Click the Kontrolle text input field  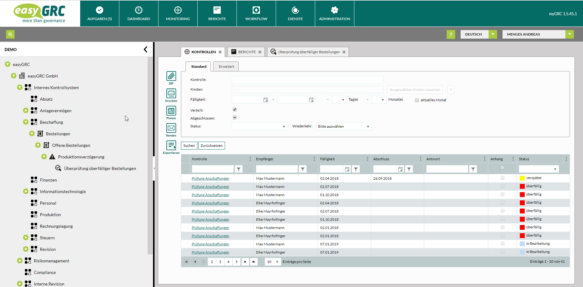pyautogui.click(x=307, y=80)
